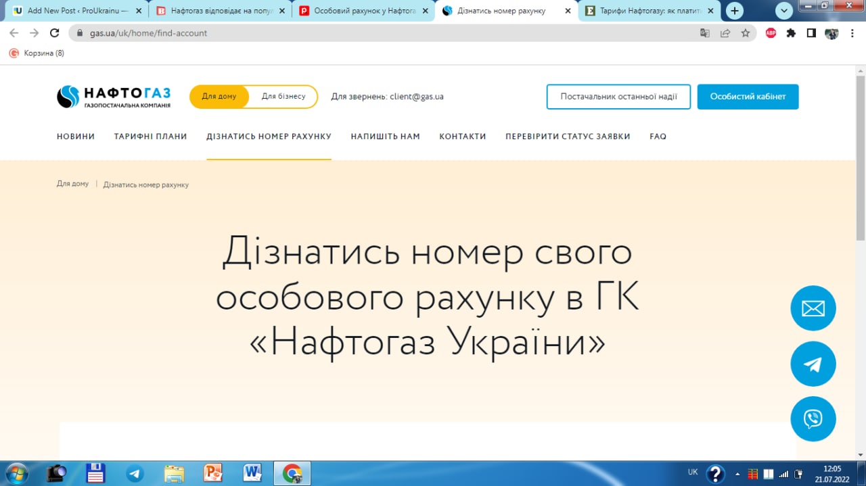Click the translate page icon
The image size is (866, 486).
click(x=705, y=33)
